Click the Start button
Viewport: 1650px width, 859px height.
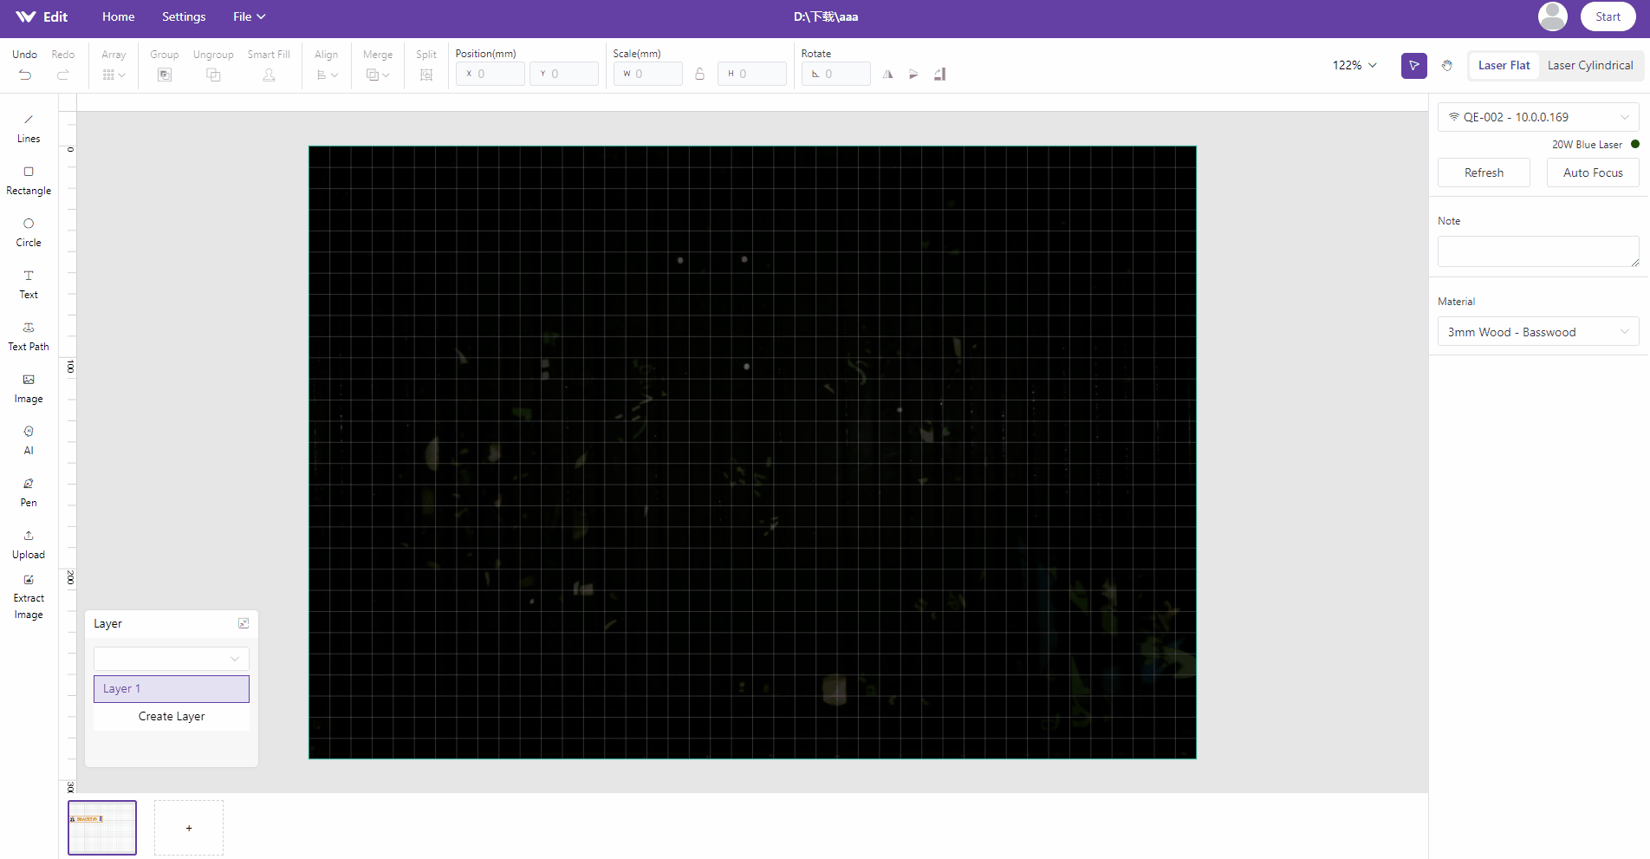pyautogui.click(x=1608, y=16)
